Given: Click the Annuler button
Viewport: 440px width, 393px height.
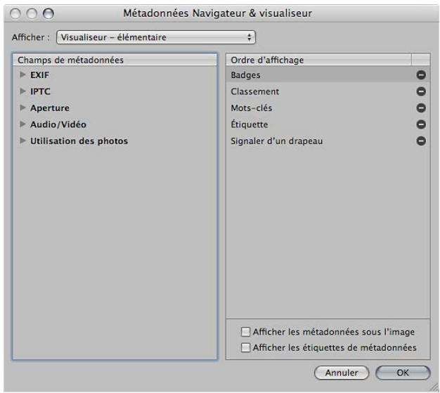Looking at the screenshot, I should pos(342,373).
